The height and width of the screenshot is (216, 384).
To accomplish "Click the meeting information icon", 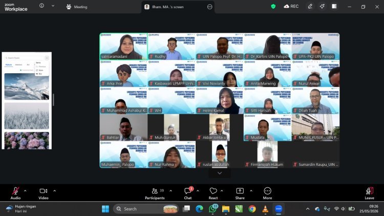I will [41, 6].
